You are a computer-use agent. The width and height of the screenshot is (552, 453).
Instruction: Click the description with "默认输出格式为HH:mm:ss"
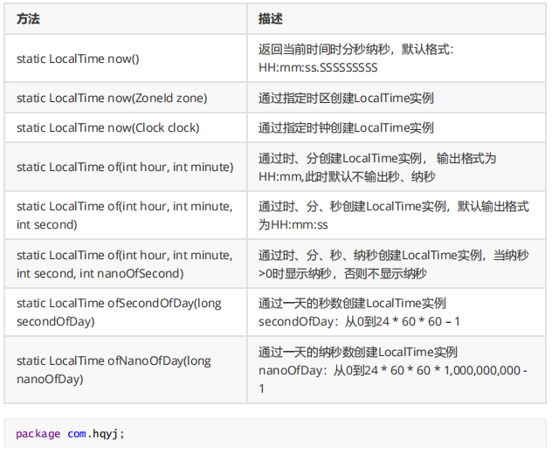point(393,216)
